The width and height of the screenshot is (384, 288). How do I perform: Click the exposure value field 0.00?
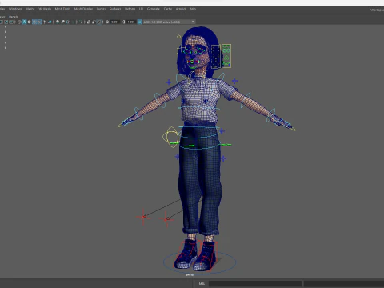coord(115,22)
